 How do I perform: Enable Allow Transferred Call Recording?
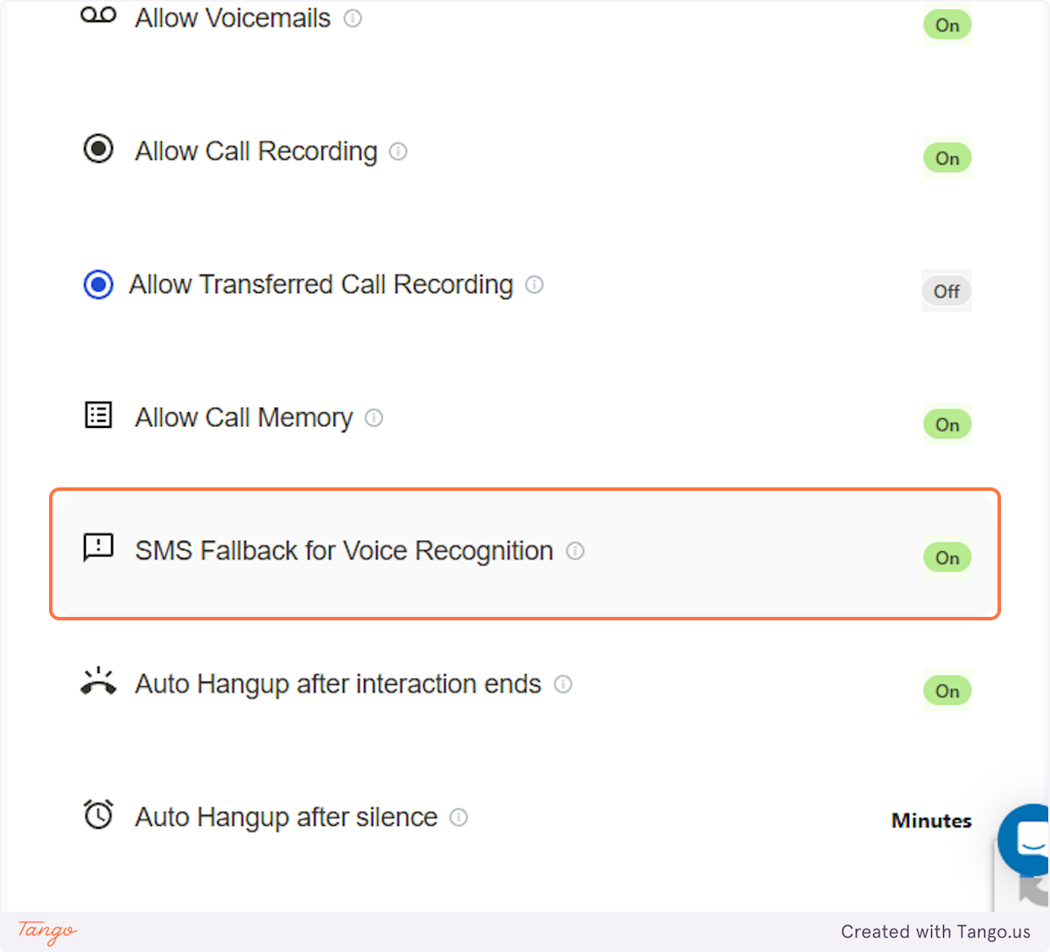[x=946, y=291]
